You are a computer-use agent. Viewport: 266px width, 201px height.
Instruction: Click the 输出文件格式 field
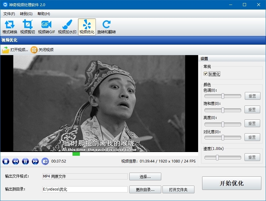[x=85, y=176]
